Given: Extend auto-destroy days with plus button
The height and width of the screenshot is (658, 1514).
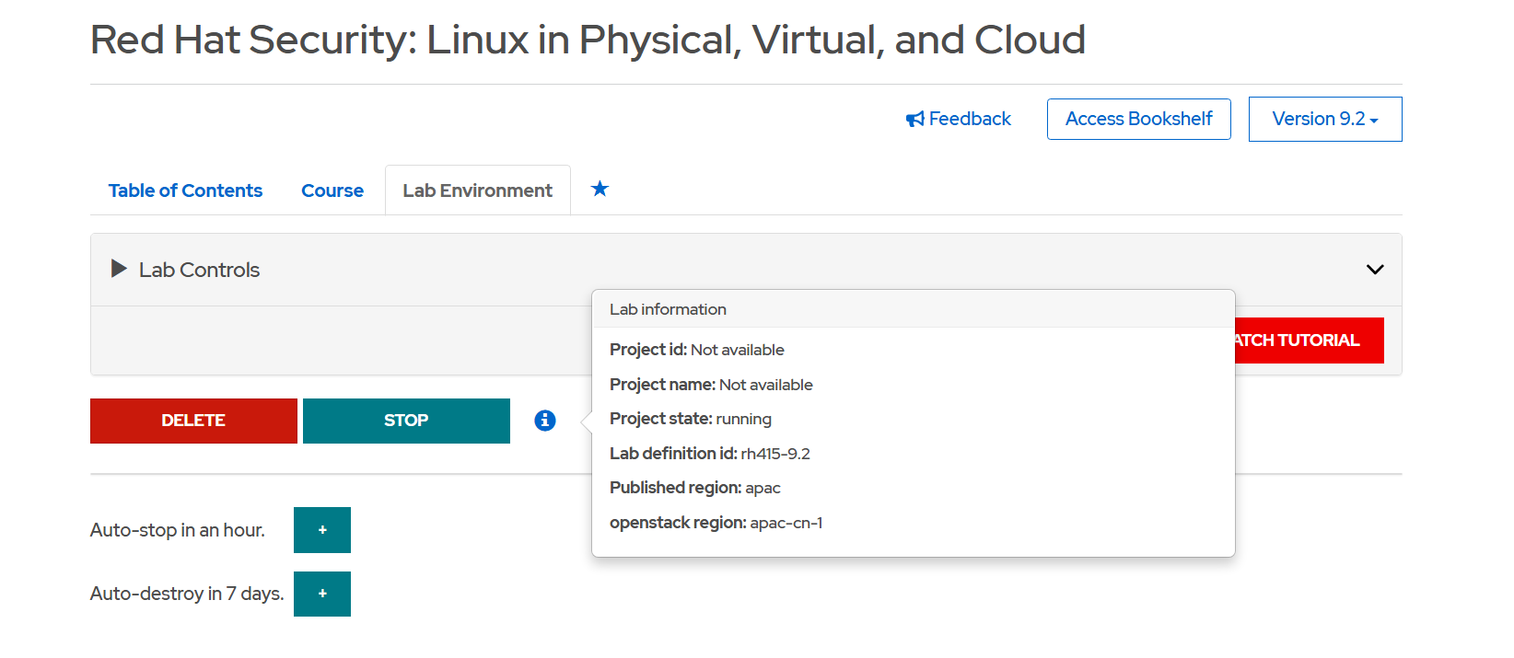Looking at the screenshot, I should pos(322,594).
